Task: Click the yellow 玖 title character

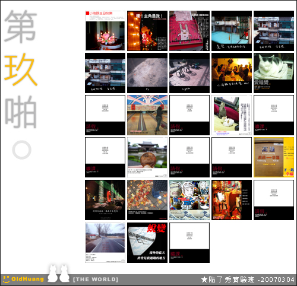Action: [21, 69]
